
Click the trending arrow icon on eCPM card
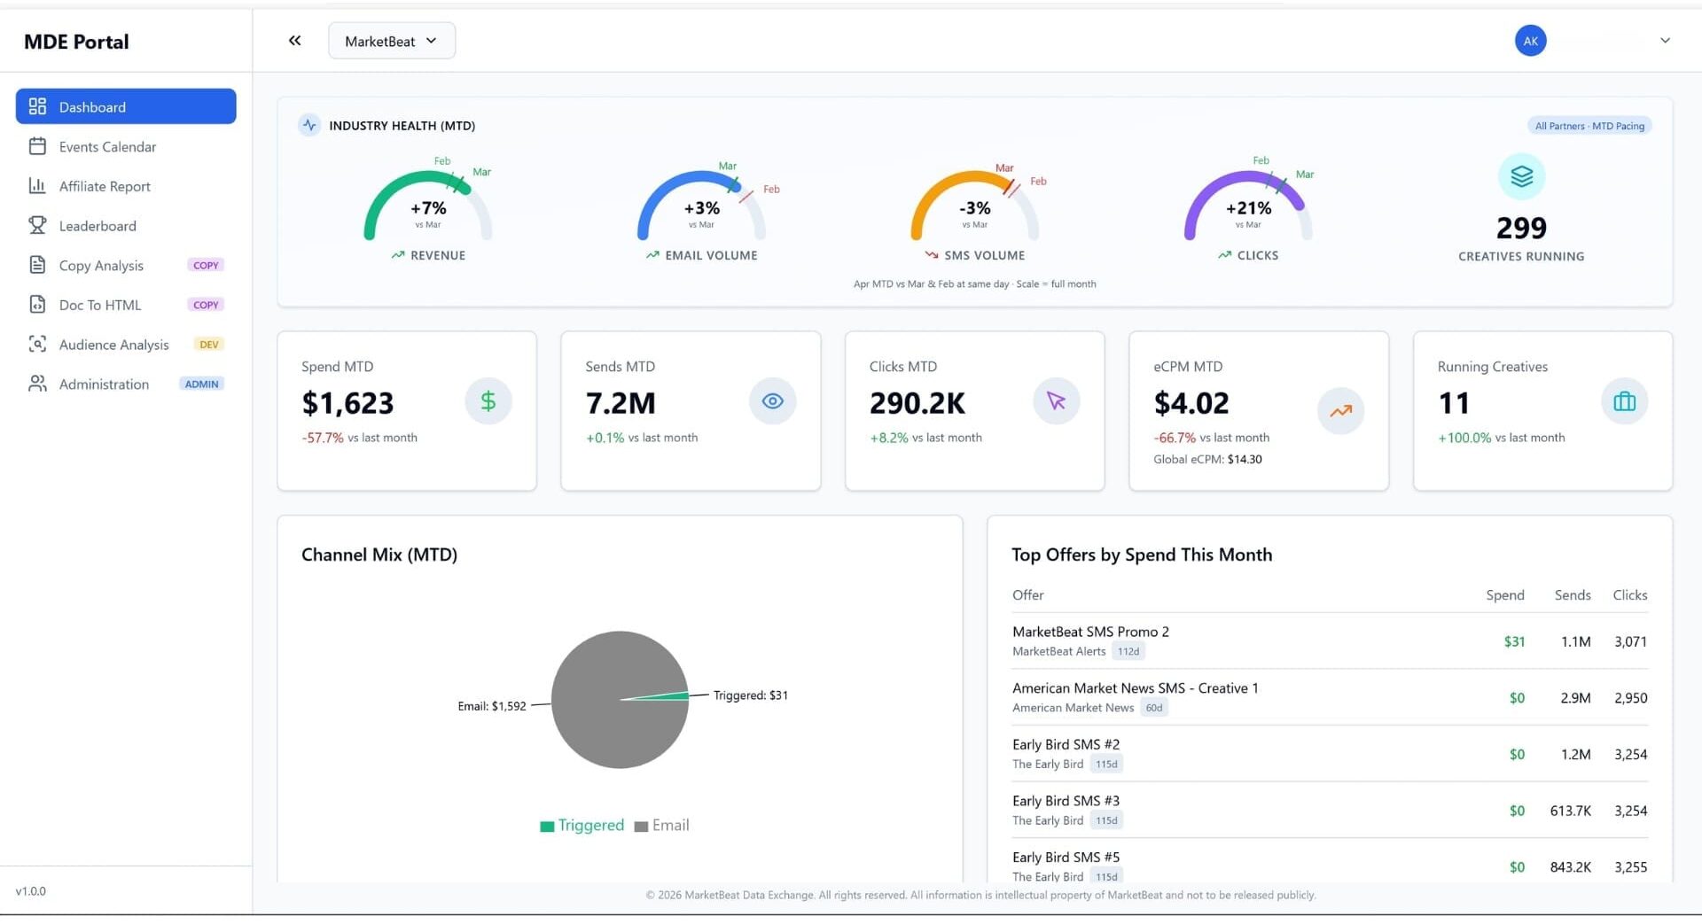[x=1340, y=411]
